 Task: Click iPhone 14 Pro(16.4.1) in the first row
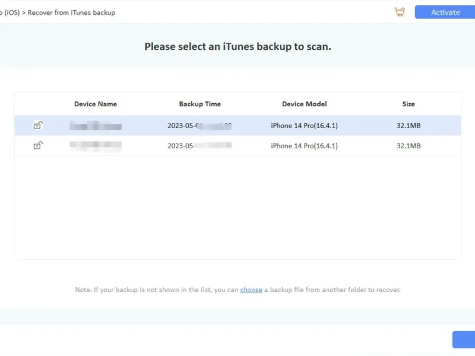(304, 126)
